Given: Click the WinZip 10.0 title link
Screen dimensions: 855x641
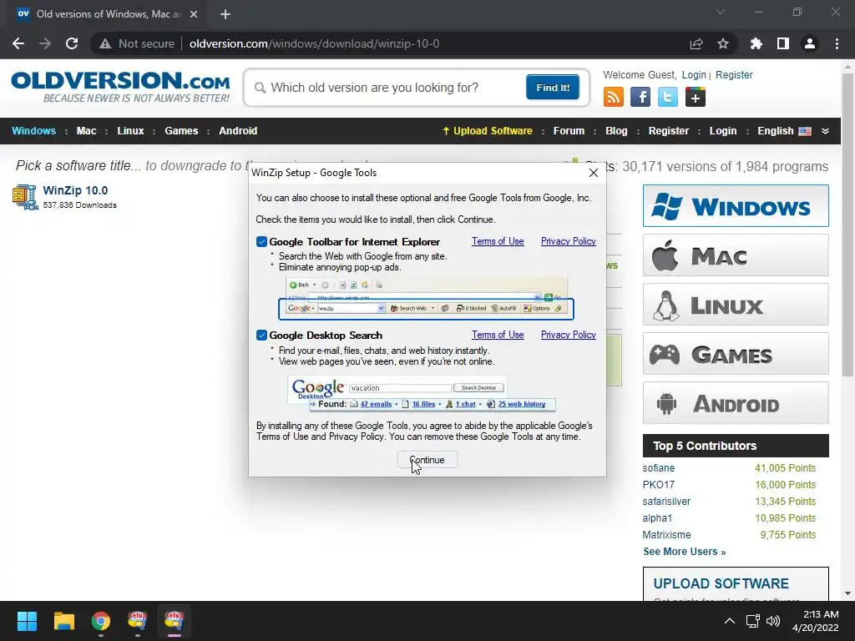Looking at the screenshot, I should (x=75, y=191).
